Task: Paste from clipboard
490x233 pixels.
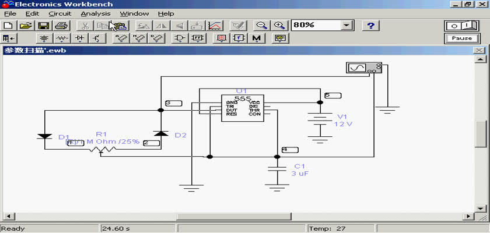Action: 120,25
